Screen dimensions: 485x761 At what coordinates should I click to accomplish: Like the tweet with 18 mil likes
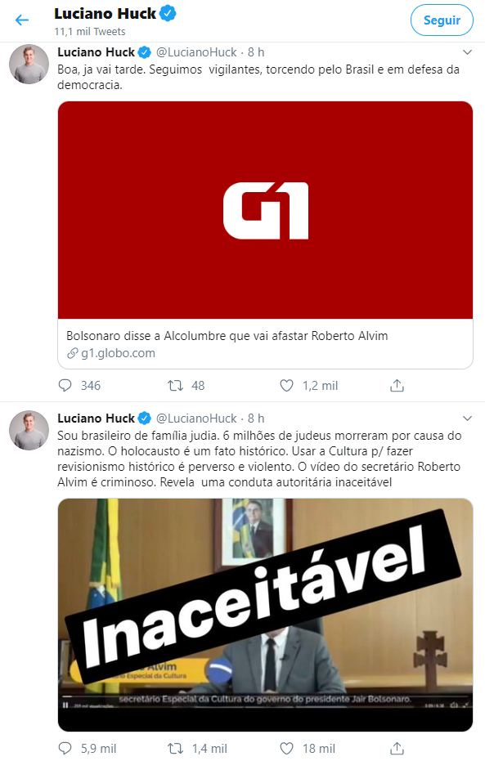click(287, 748)
